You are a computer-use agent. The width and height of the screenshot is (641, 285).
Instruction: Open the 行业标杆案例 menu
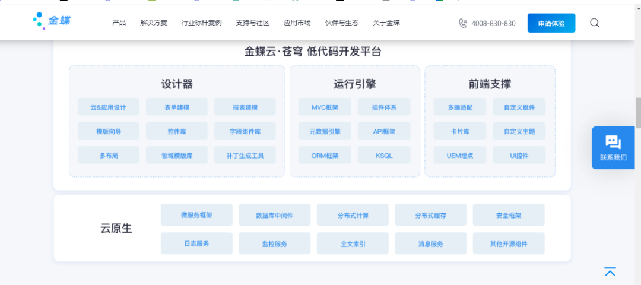coord(202,23)
